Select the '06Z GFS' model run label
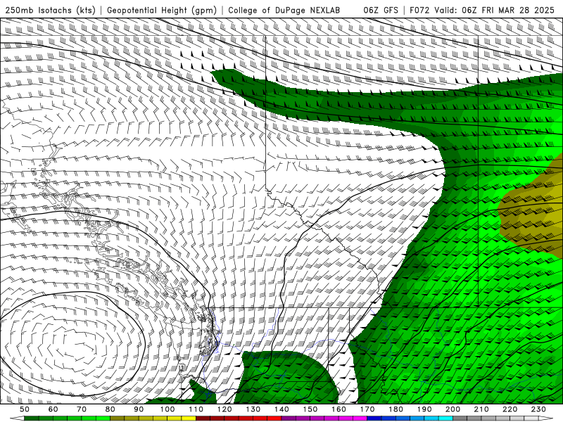The height and width of the screenshot is (422, 563). click(x=381, y=11)
